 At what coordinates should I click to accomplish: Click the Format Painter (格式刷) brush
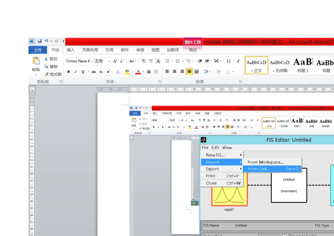click(x=46, y=74)
